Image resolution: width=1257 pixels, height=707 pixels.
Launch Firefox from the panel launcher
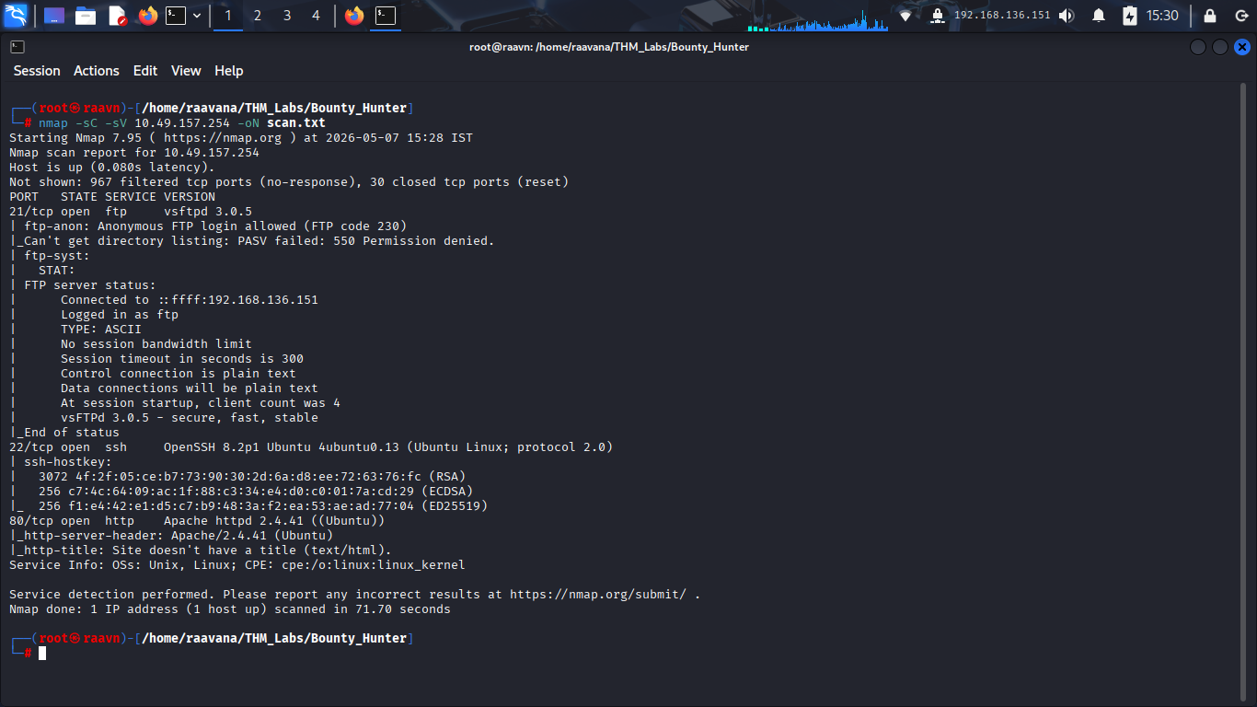tap(147, 16)
